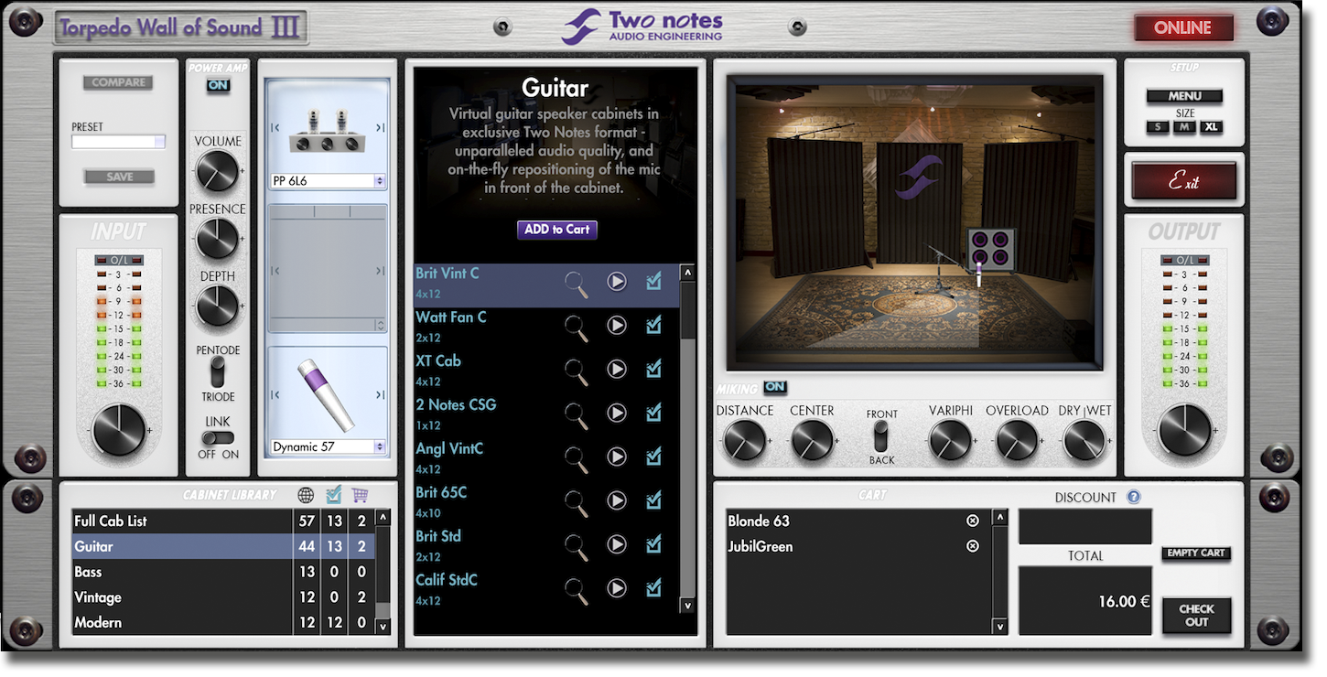Click the globe icon in Cabinet Library
This screenshot has height=677, width=1327.
(x=307, y=495)
